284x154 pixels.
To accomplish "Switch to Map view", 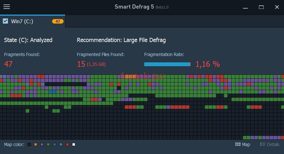I will tap(242, 144).
